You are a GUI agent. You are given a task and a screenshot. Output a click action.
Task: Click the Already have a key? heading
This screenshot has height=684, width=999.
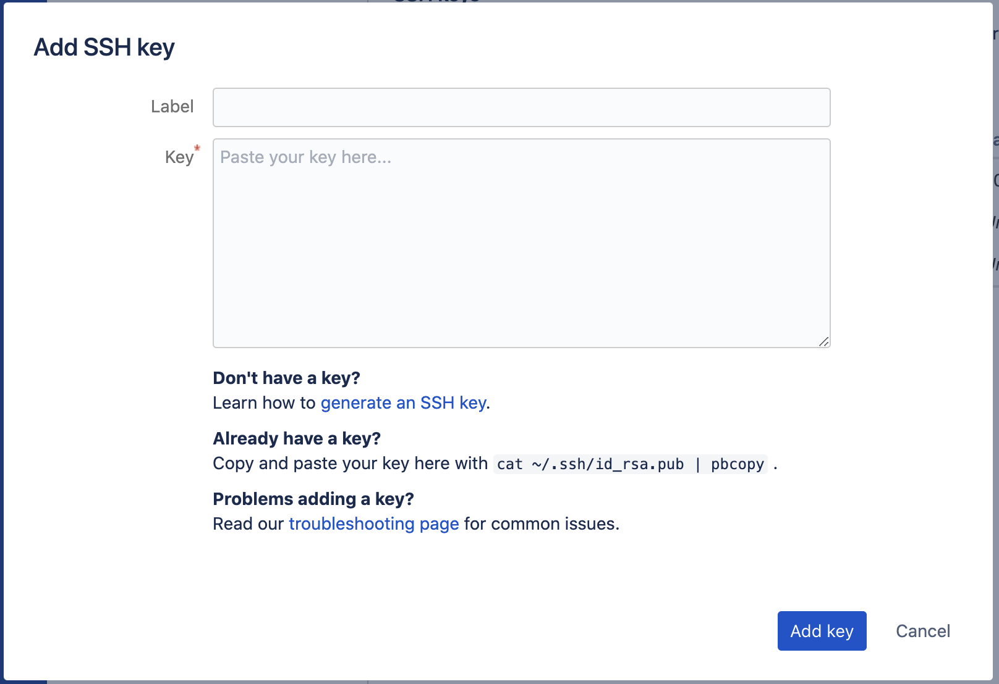(x=297, y=438)
